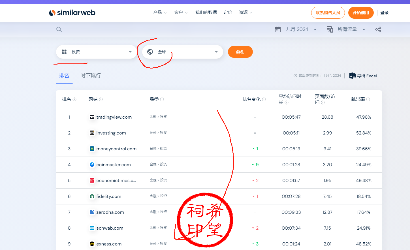Expand the 资源 menu
This screenshot has height=250, width=410.
click(x=245, y=12)
